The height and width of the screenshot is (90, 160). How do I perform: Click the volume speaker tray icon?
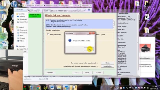pos(145,88)
